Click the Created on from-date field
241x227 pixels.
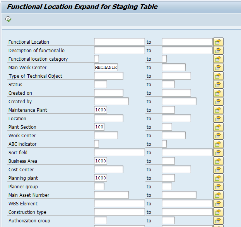pos(108,93)
